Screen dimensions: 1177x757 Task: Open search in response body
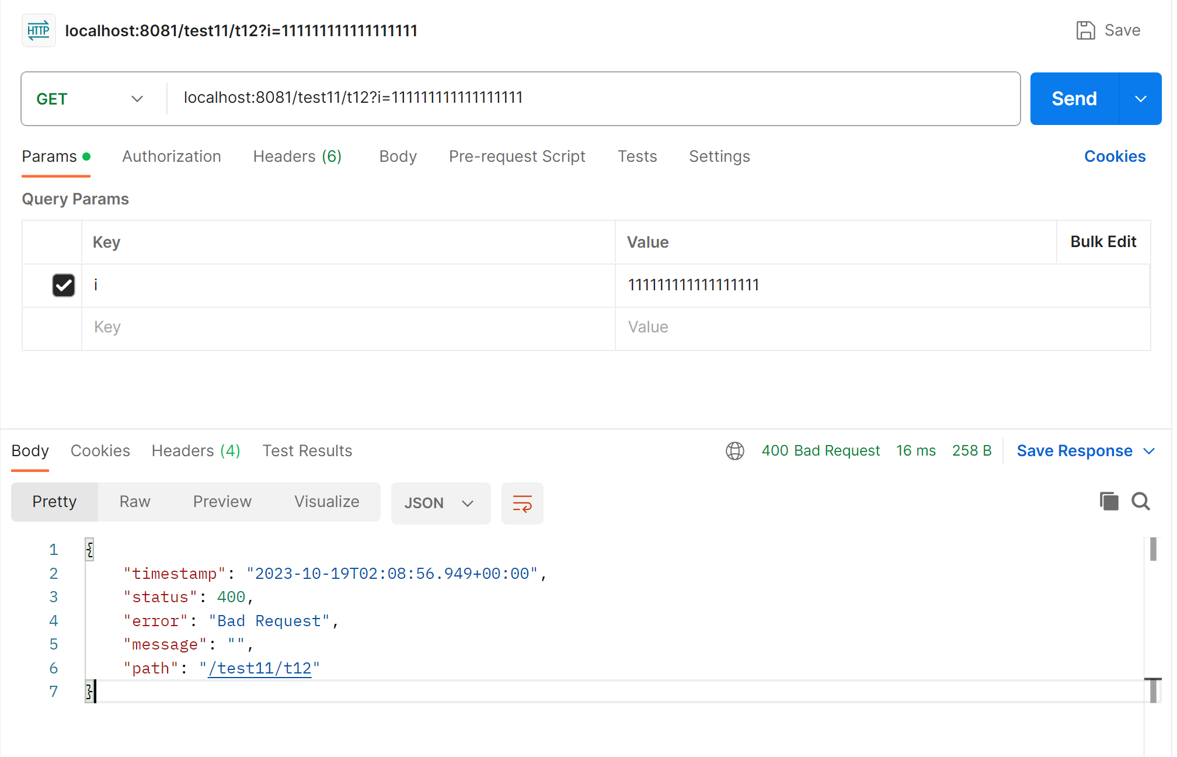pos(1141,501)
